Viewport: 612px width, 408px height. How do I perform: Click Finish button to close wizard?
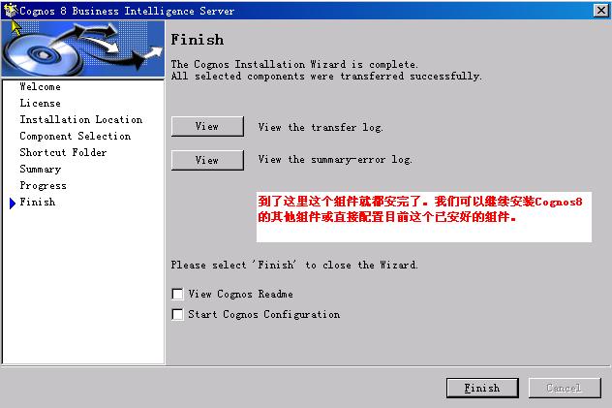click(x=482, y=388)
